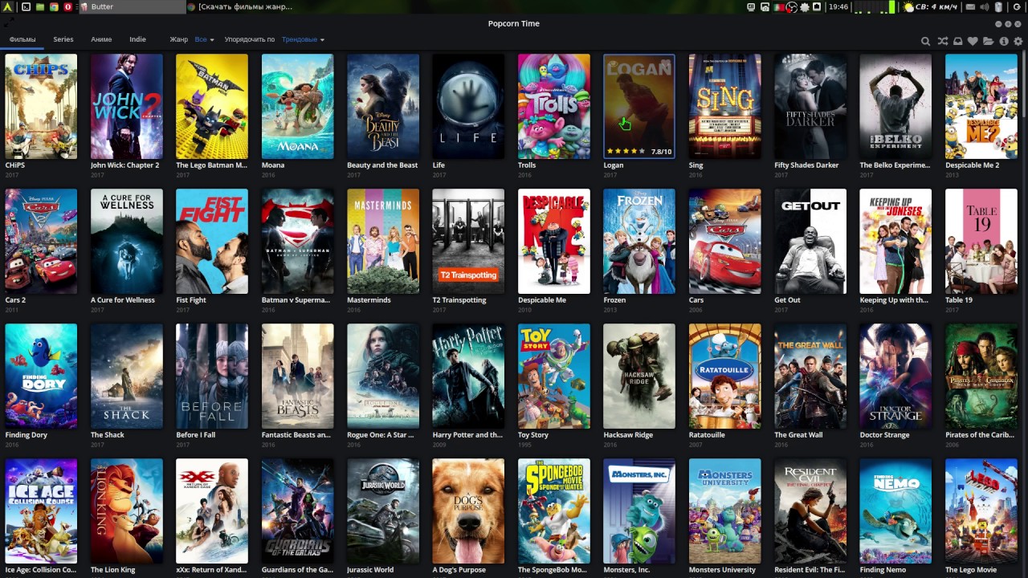Open settings with the gear icon
The image size is (1028, 578).
pos(1018,41)
